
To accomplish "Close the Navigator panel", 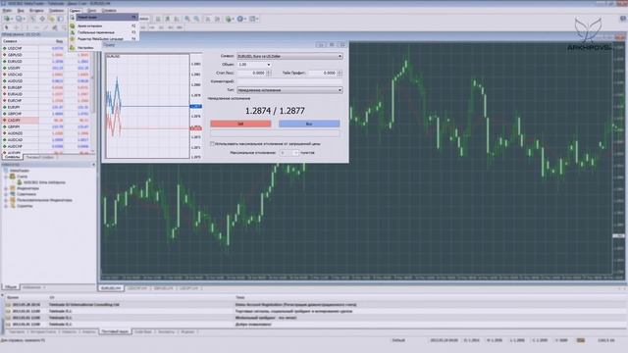I will (94, 165).
